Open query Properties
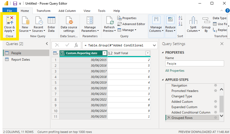The height and width of the screenshot is (134, 230). (x=127, y=18)
